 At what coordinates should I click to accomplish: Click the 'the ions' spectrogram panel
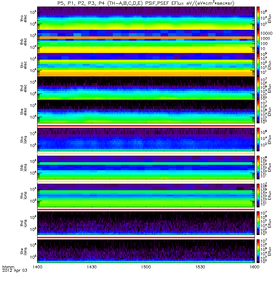pos(146,251)
